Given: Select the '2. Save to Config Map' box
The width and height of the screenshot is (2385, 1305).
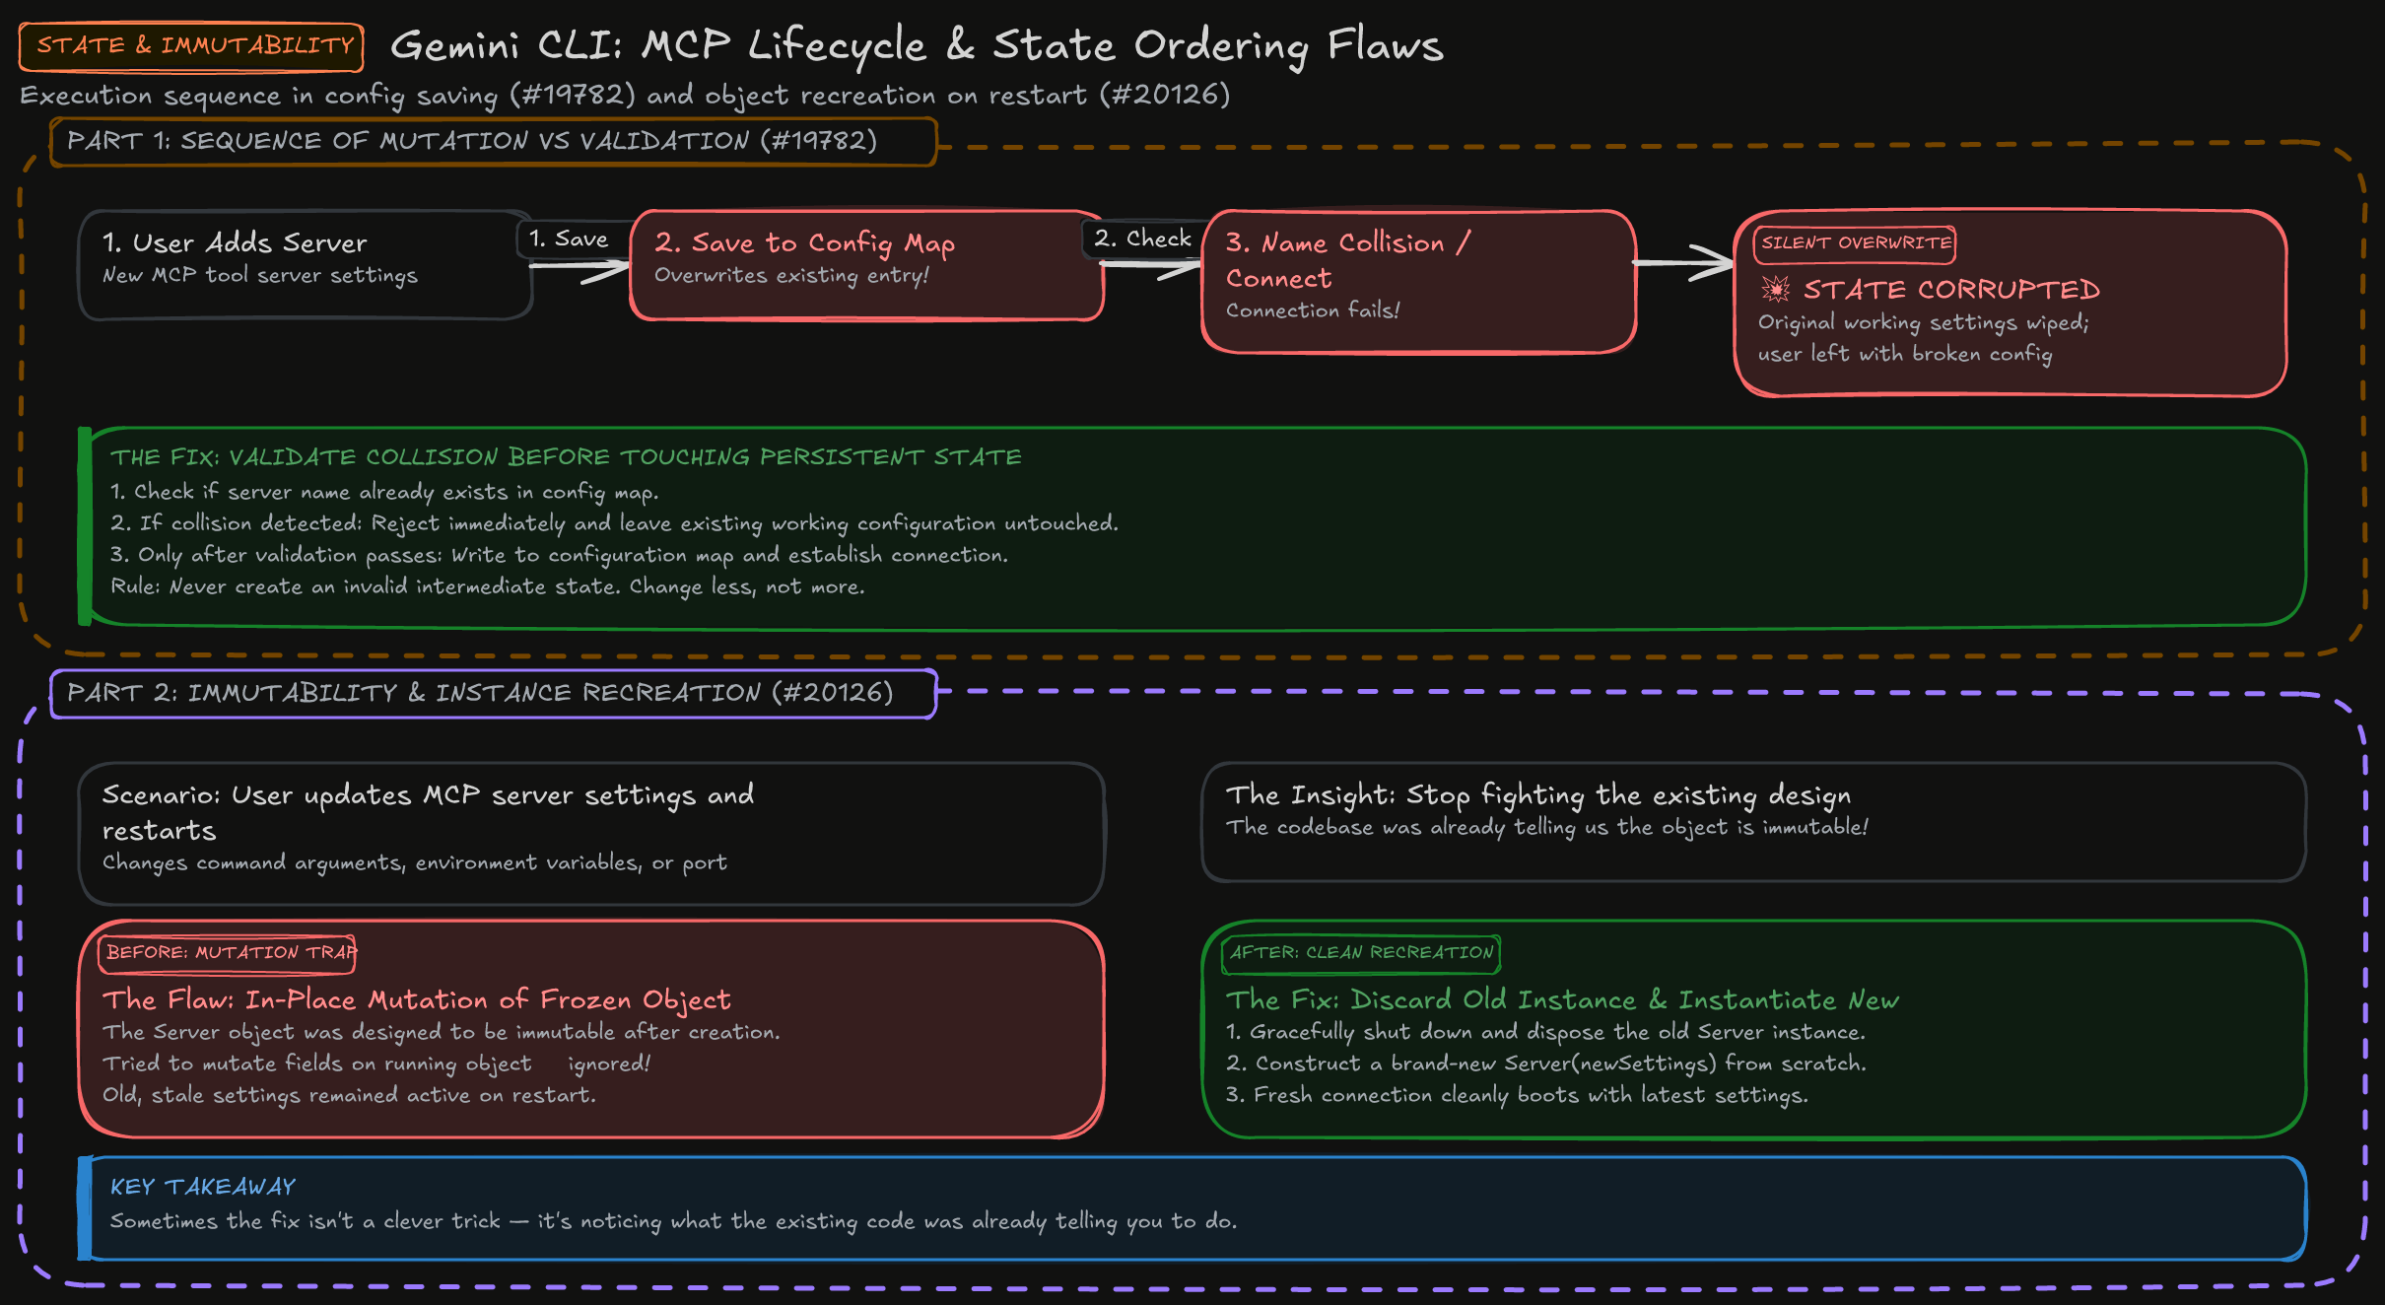Looking at the screenshot, I should point(866,264).
